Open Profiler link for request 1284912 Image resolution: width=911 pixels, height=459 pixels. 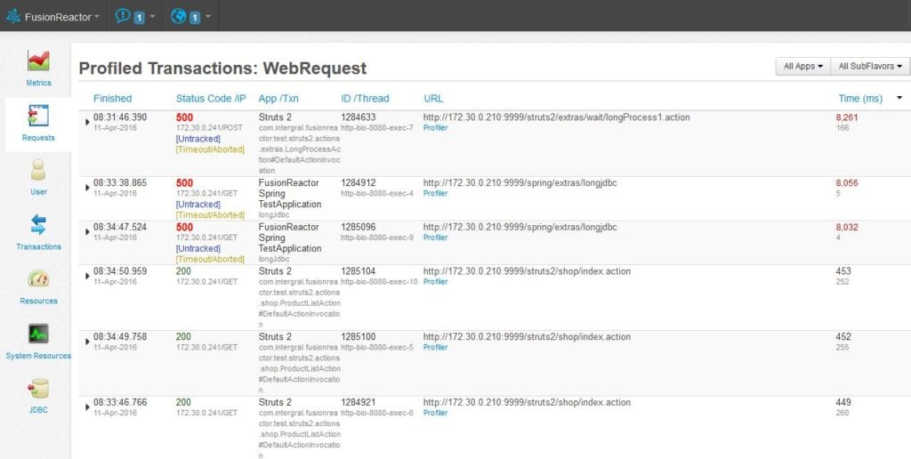(435, 194)
